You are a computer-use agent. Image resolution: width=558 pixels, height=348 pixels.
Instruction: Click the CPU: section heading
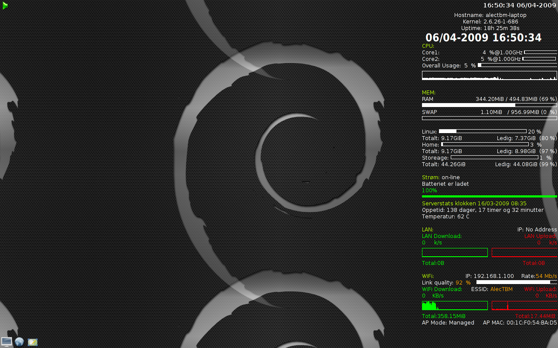click(428, 46)
